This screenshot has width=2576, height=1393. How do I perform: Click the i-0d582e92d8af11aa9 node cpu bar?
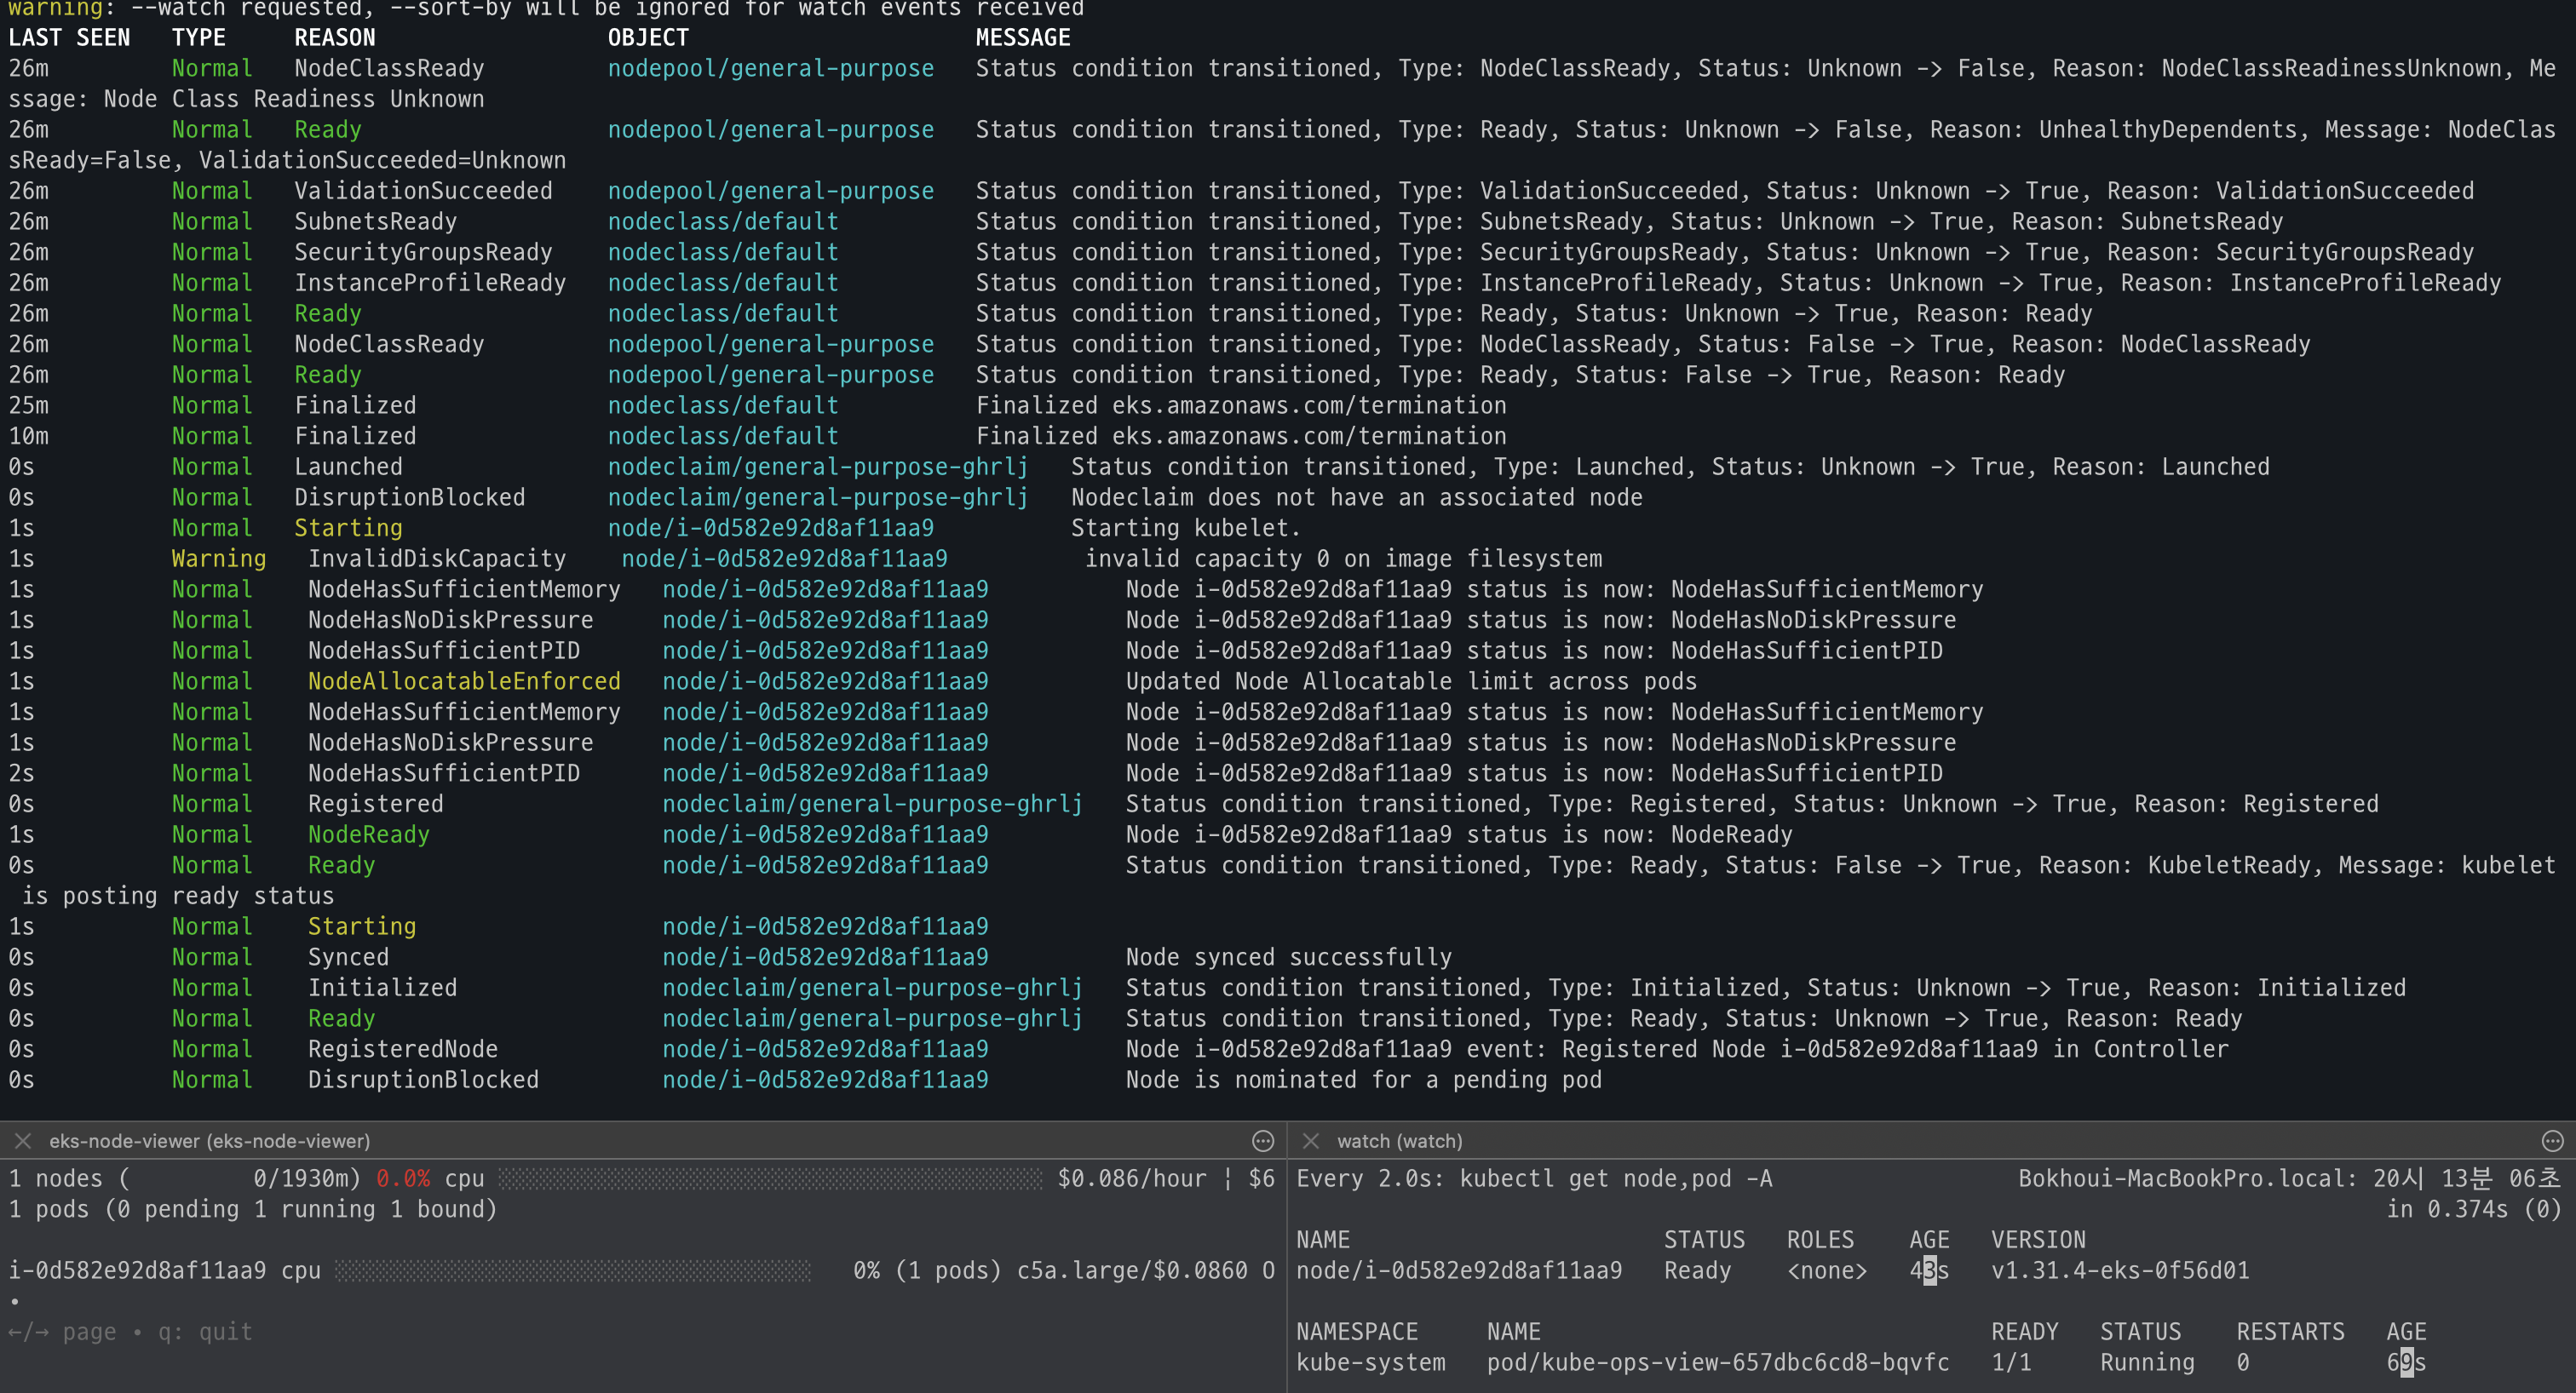click(x=572, y=1271)
